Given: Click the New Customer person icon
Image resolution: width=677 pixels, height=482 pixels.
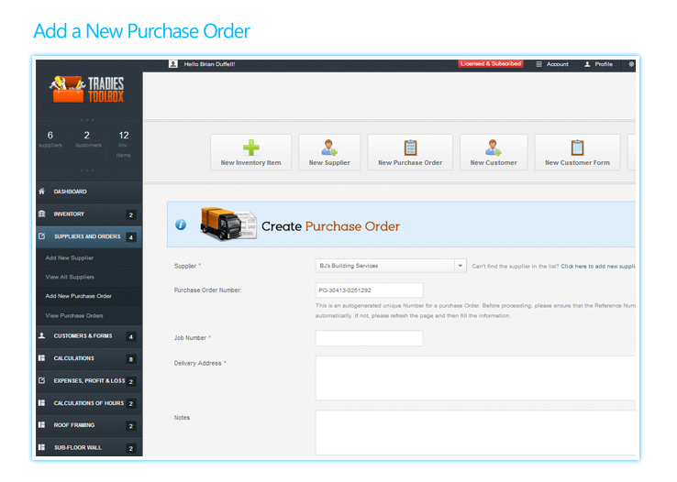Looking at the screenshot, I should (x=494, y=148).
